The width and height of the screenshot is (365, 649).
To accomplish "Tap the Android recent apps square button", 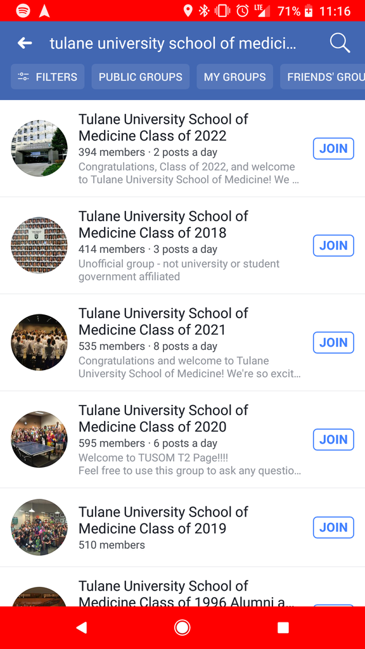I will coord(283,627).
